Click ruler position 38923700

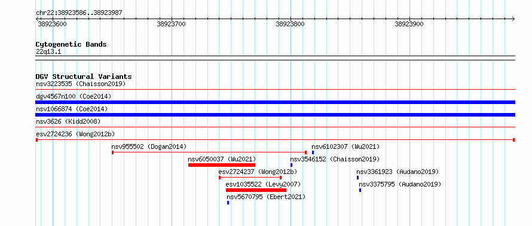pyautogui.click(x=172, y=24)
